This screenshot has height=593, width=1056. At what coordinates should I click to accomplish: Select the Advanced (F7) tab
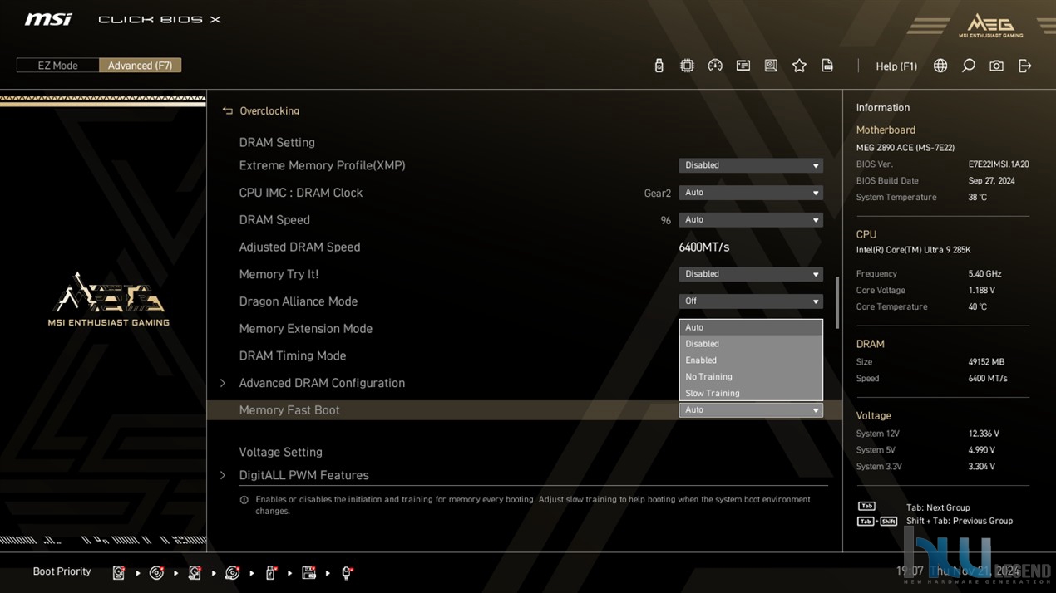[x=140, y=66]
